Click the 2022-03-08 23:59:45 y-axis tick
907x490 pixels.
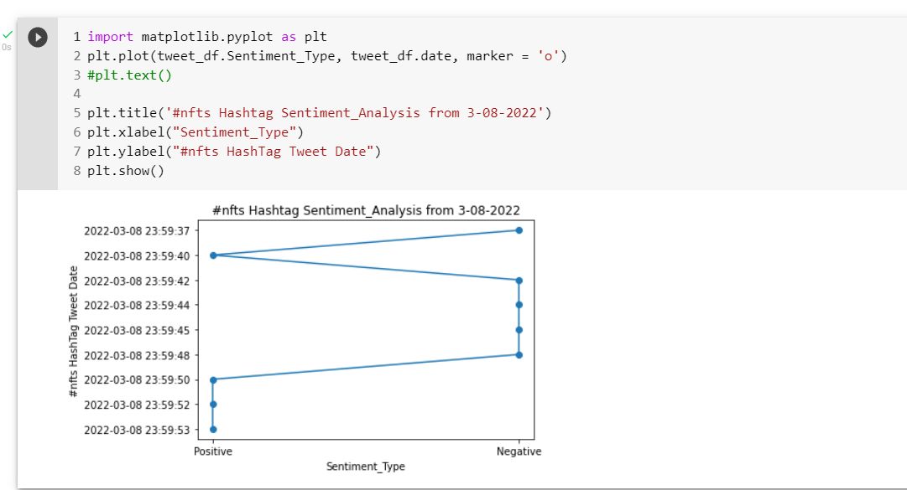(x=137, y=331)
